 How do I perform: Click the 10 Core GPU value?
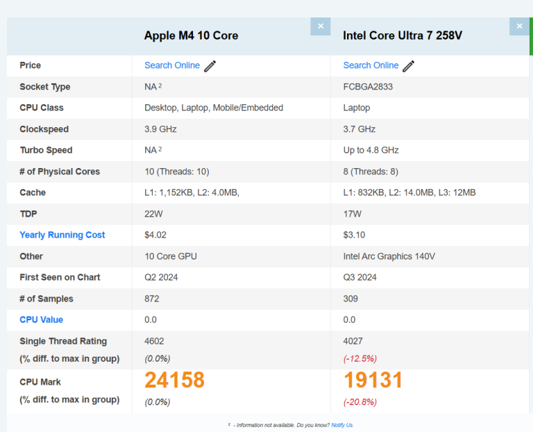tap(171, 256)
